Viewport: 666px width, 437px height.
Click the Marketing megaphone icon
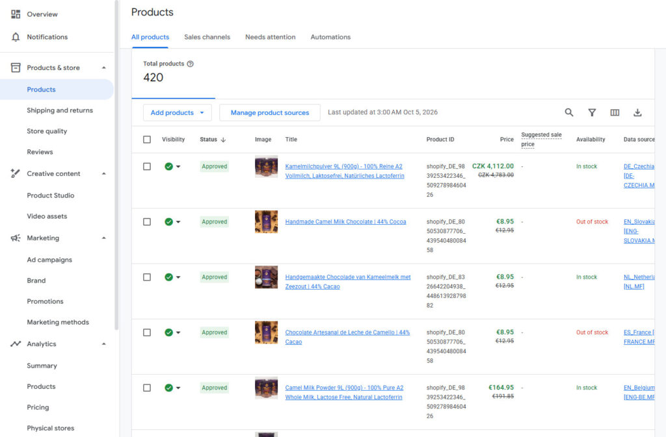click(x=16, y=238)
